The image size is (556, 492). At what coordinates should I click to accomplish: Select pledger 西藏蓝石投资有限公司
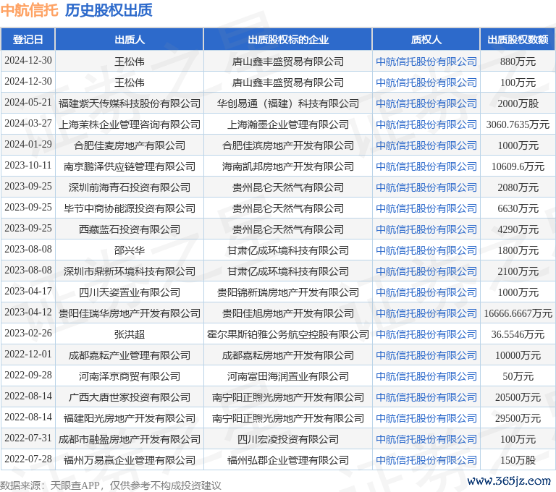[x=130, y=229]
